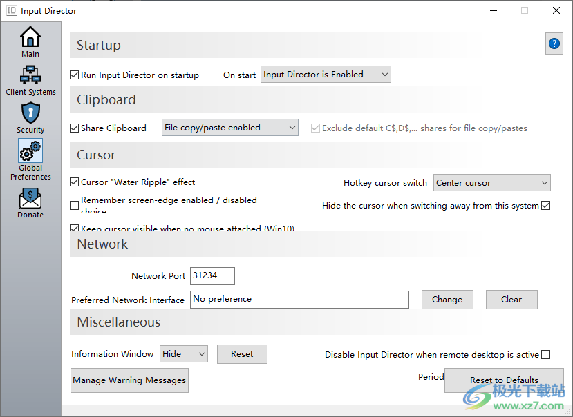The height and width of the screenshot is (417, 573).
Task: Select the Global Preferences gears icon
Action: coord(30,151)
